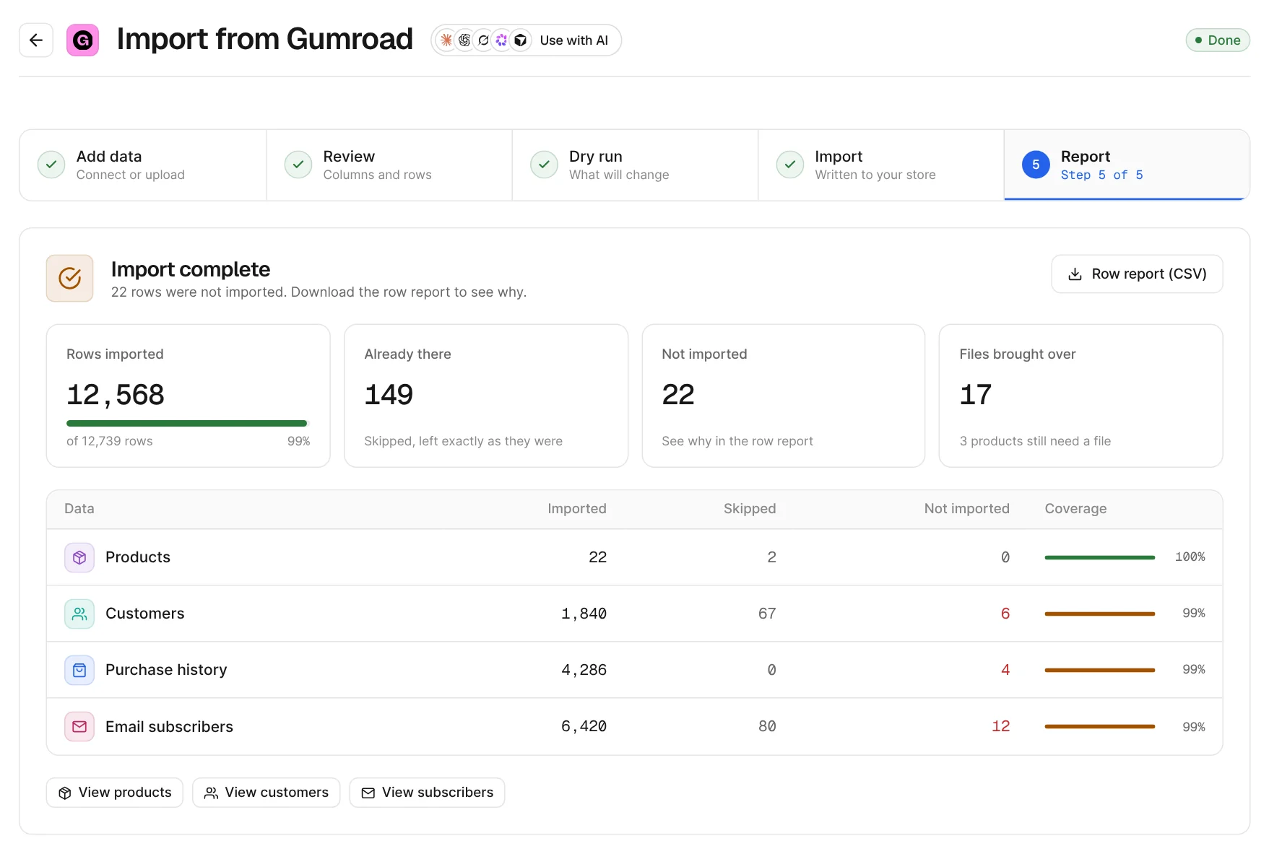Select the Customers row label
Screen dimensions: 1269x846
[145, 614]
